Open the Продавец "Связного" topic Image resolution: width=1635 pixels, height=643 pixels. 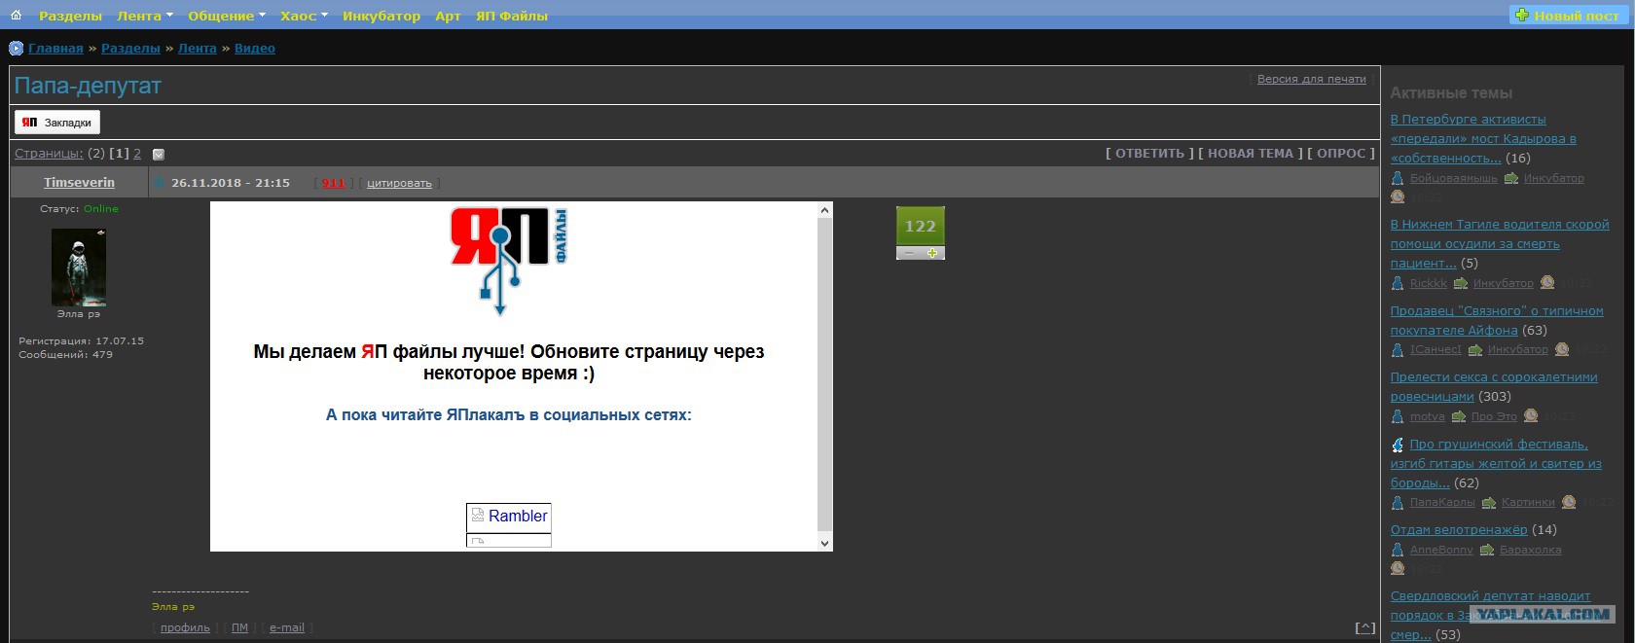pos(1497,320)
